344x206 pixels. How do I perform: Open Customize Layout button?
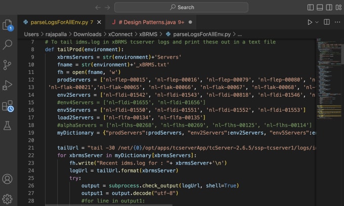[338, 8]
